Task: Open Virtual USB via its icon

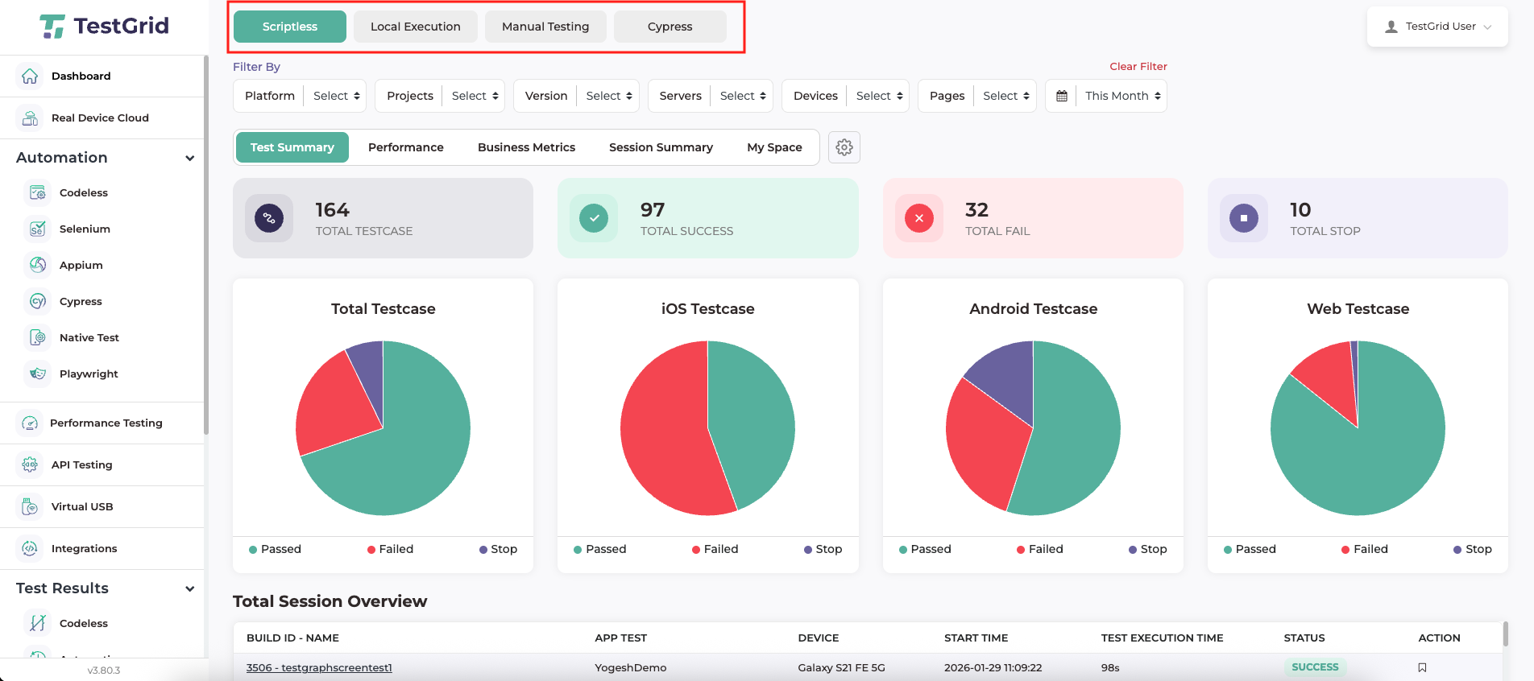Action: pos(30,507)
